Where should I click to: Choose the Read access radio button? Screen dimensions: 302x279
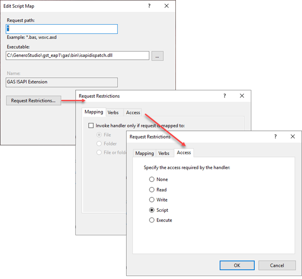tap(152, 190)
